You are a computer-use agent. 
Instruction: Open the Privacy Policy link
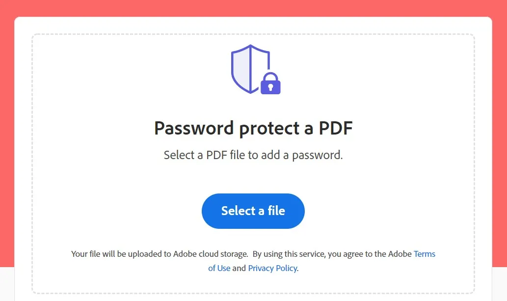point(272,268)
